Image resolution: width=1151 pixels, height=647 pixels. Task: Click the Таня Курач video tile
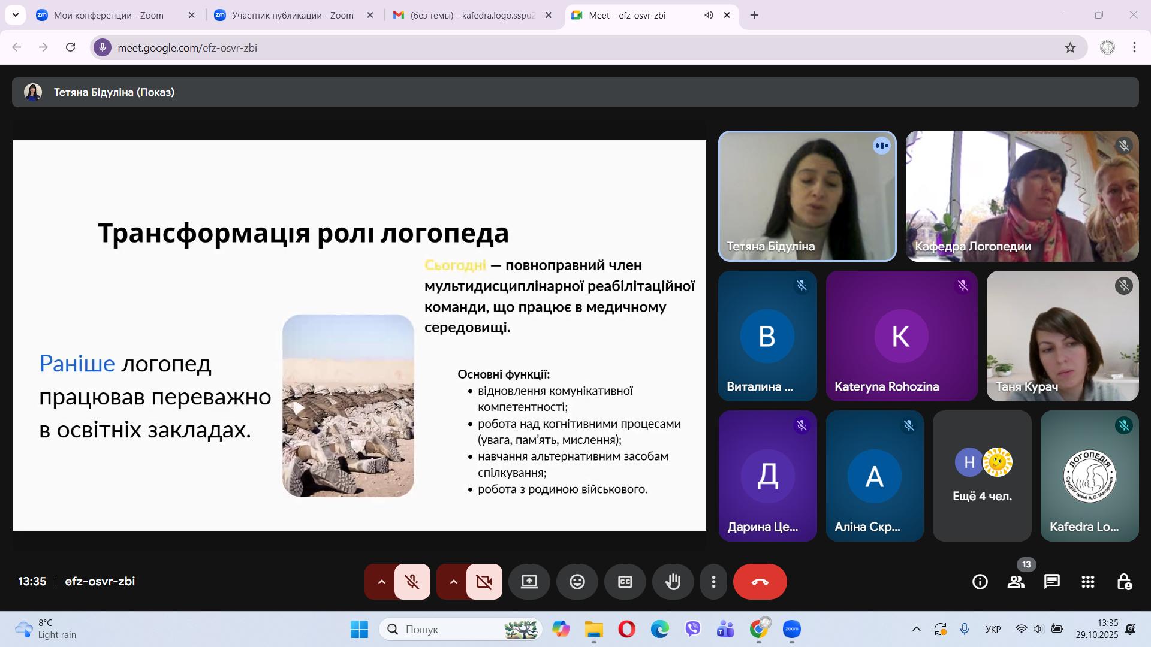1062,336
